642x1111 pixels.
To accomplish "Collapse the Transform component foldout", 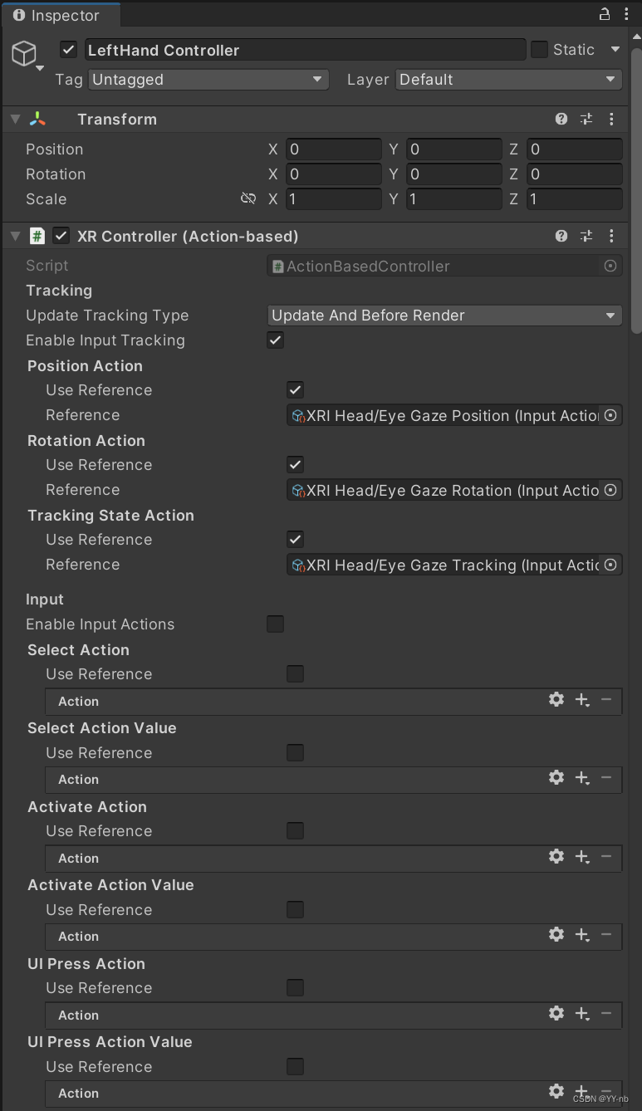I will click(15, 119).
